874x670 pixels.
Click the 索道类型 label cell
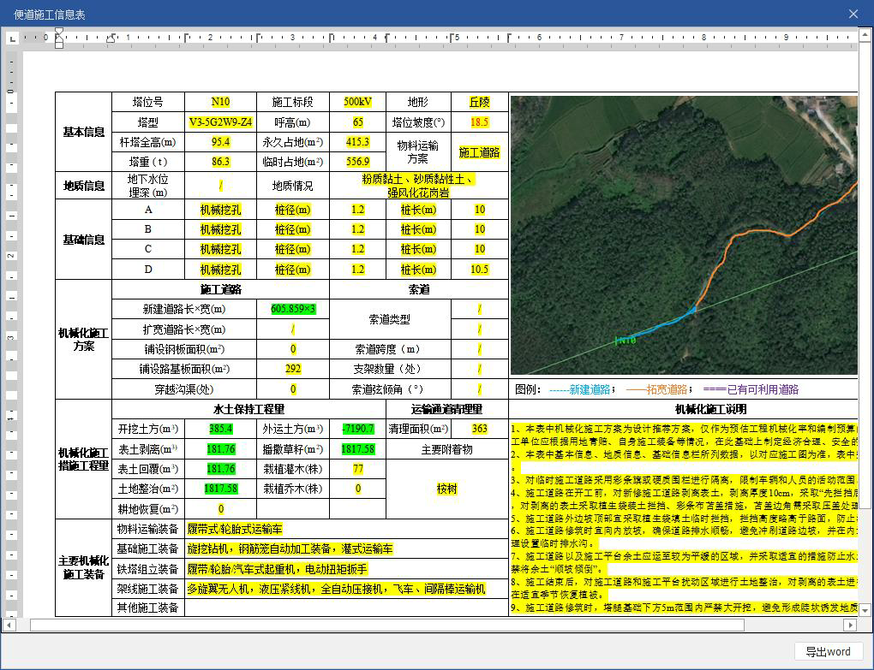point(390,319)
